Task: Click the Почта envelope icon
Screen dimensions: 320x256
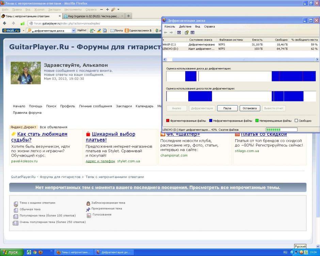Action: (112, 30)
